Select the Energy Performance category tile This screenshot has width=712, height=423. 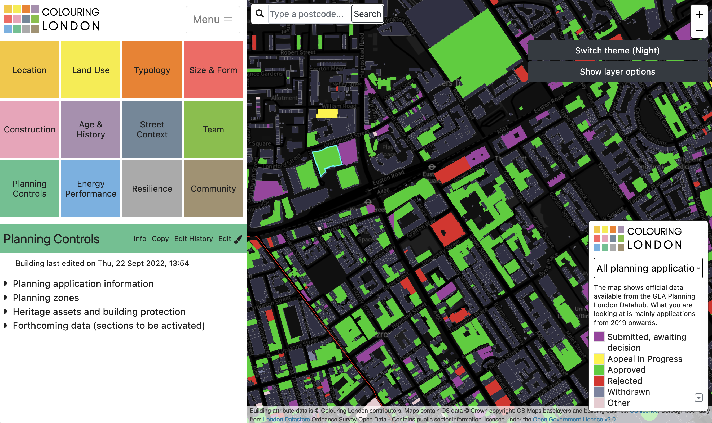(x=90, y=188)
